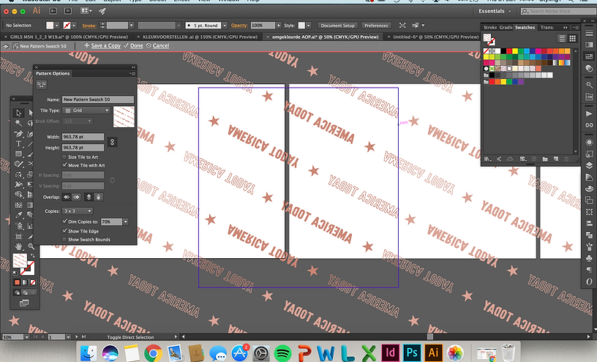Select the Type tool
The width and height of the screenshot is (597, 362).
[18, 144]
